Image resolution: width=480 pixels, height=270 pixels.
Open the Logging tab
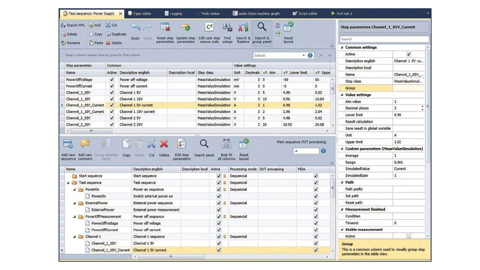[173, 13]
